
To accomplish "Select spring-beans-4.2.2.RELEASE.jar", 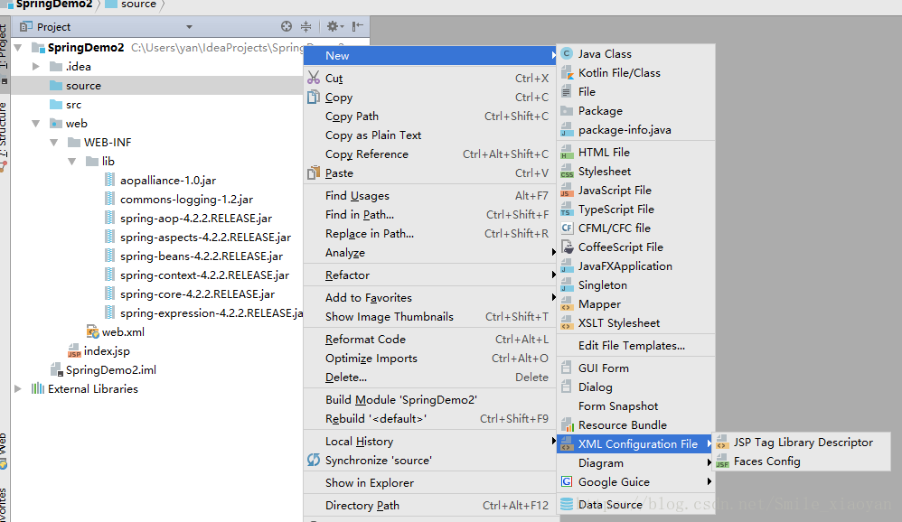I will click(x=202, y=256).
